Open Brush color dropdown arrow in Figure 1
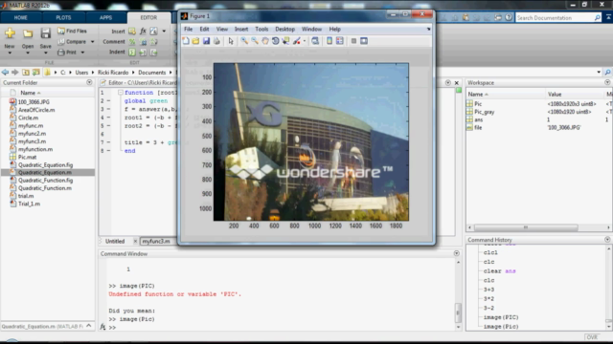Viewport: 613px width, 344px height. pyautogui.click(x=305, y=41)
